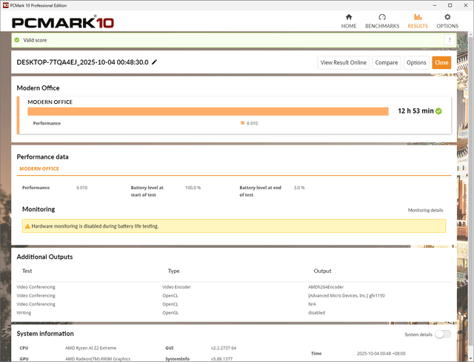Click the 3.0 % battery end value
The image size is (474, 362).
pos(299,188)
